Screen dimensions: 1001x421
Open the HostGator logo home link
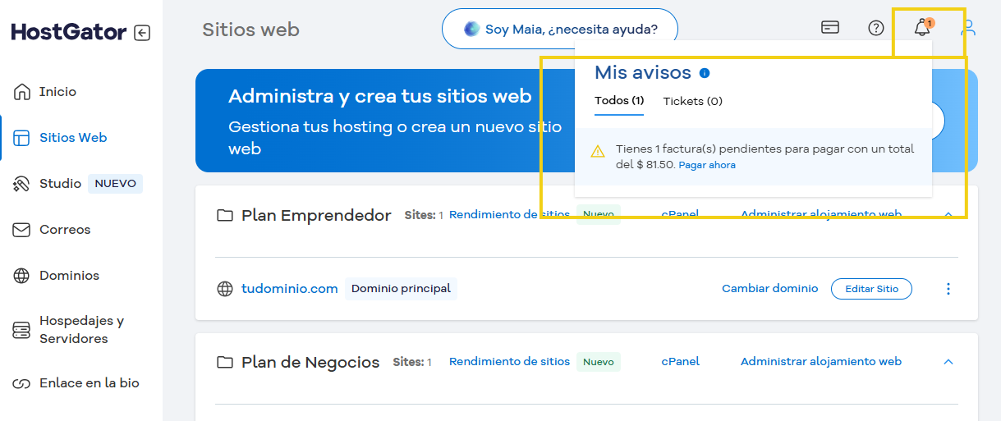[69, 33]
